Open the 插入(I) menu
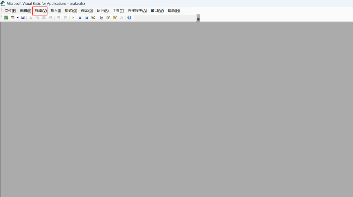 (56, 10)
